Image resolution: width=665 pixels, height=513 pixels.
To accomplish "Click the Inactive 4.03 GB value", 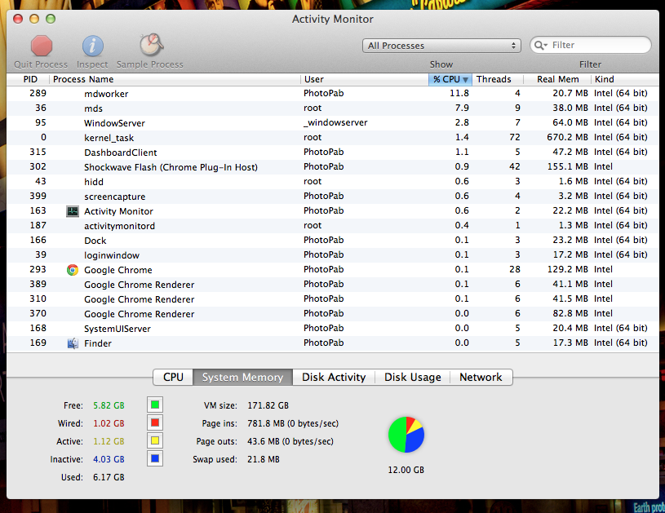I will point(109,459).
